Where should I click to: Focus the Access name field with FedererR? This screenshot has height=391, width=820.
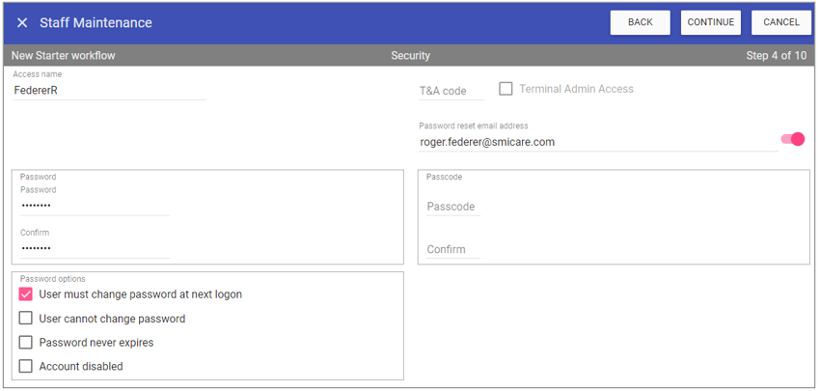(x=109, y=91)
